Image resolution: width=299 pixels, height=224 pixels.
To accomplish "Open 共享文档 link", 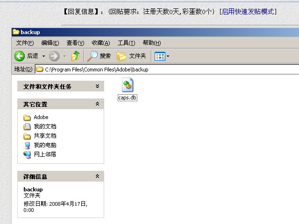I will (45, 136).
